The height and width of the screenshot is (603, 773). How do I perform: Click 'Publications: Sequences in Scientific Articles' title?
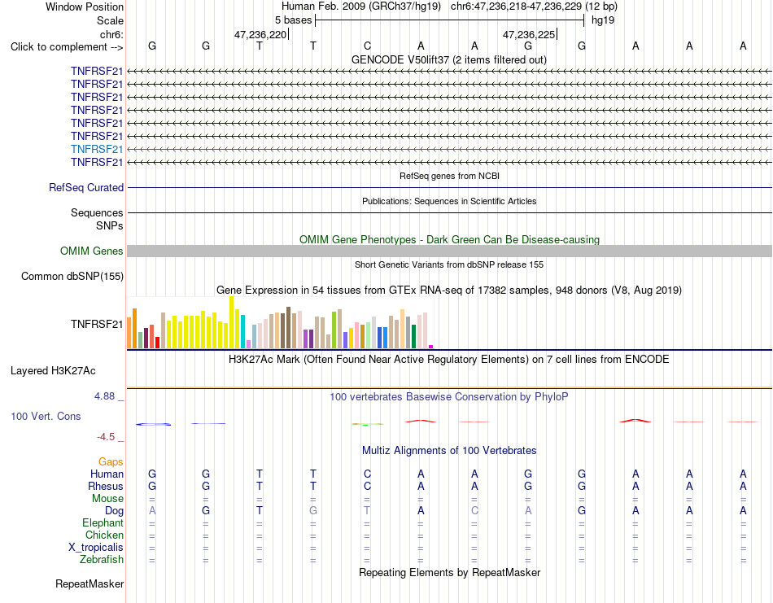449,201
